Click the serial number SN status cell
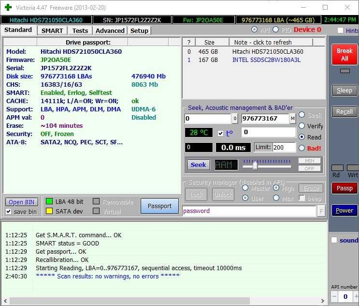Viewport: 359px width, 306px height. [x=132, y=20]
